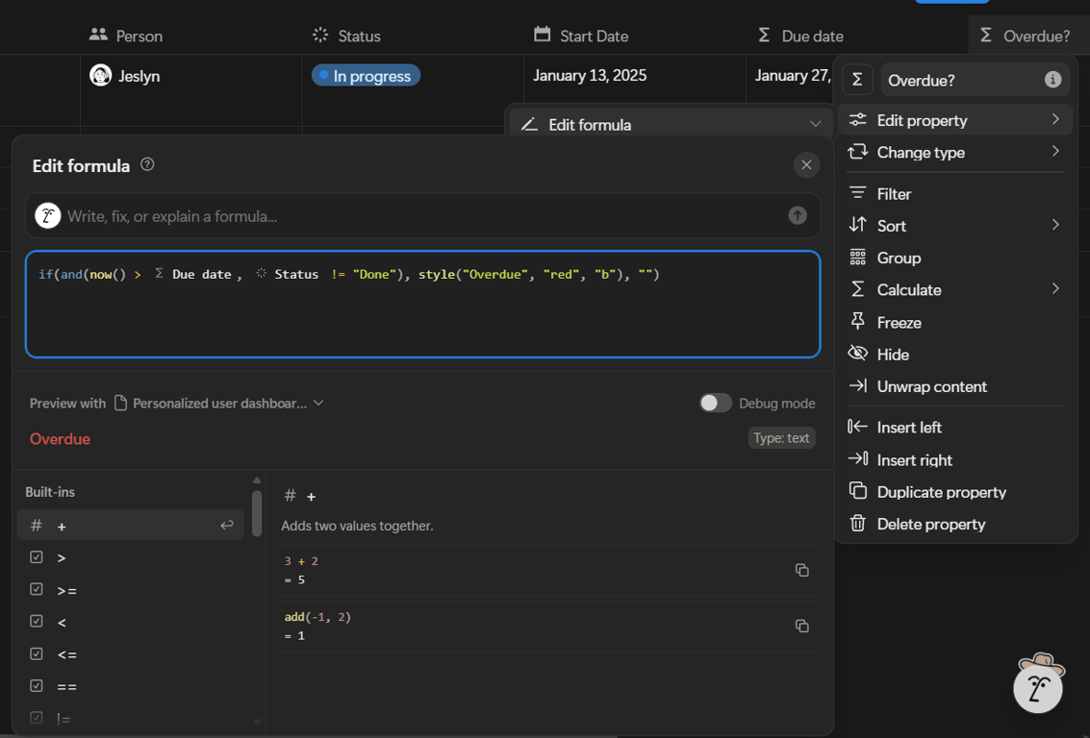Viewport: 1090px width, 738px height.
Task: Copy the '3 + 2' example code
Action: point(801,570)
